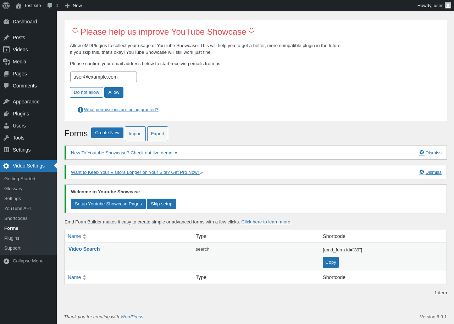This screenshot has width=454, height=324.
Task: Click Howdy, user in admin bar
Action: tap(430, 5)
